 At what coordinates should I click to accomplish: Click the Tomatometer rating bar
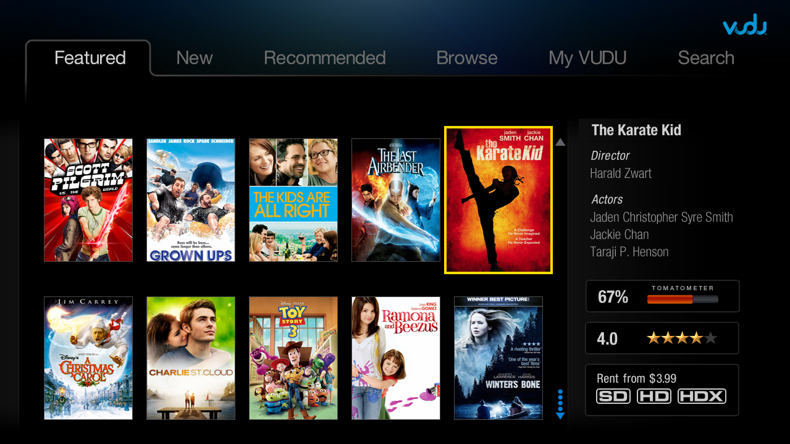pyautogui.click(x=683, y=299)
